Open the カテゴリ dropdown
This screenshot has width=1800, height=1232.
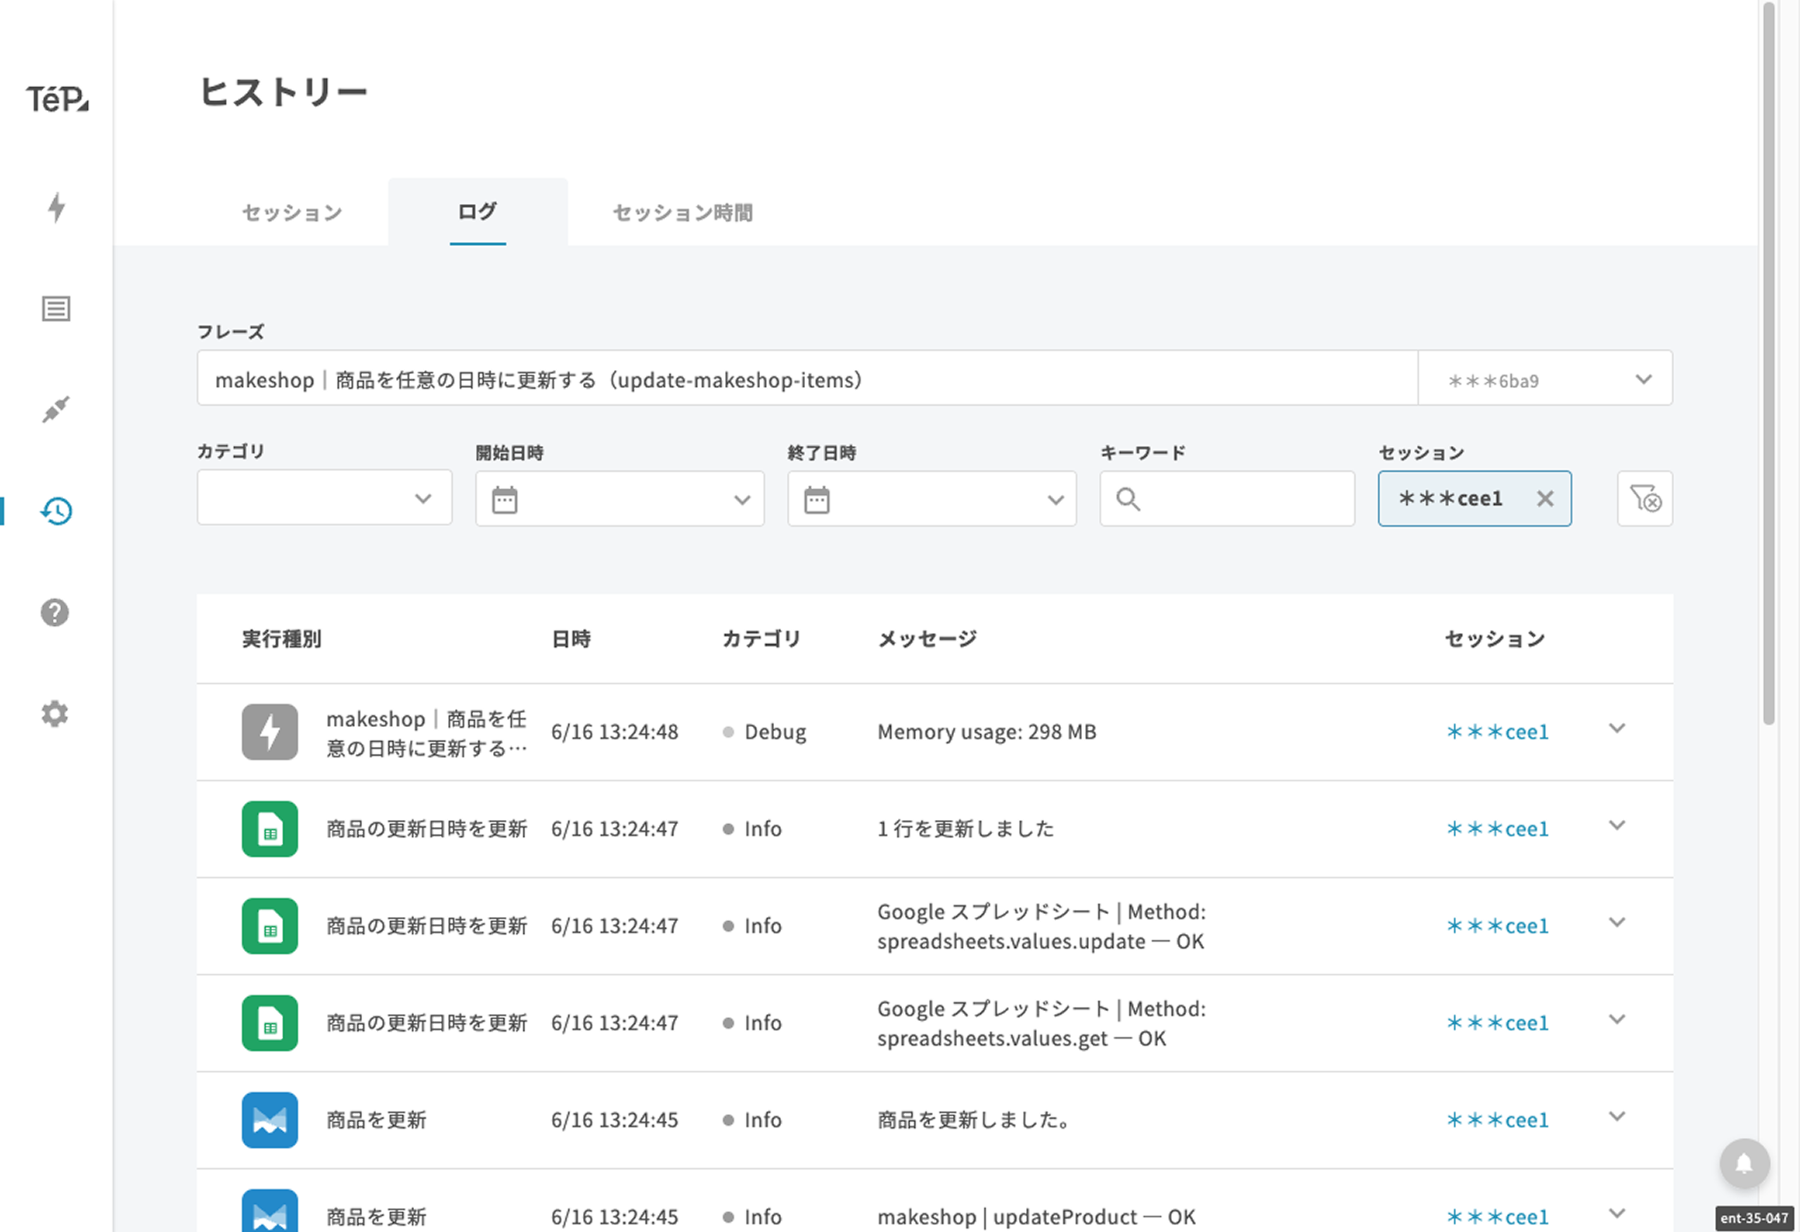tap(325, 499)
